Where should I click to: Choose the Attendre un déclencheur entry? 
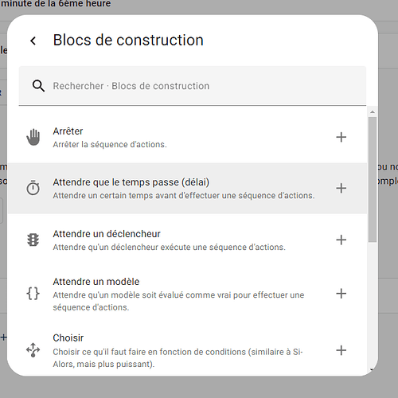[187, 240]
